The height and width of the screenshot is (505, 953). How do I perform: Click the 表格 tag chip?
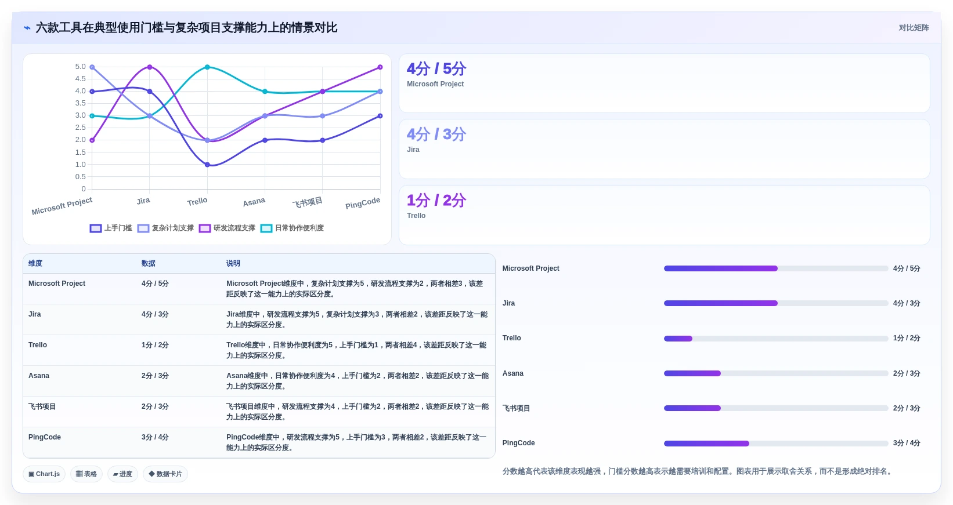(x=86, y=474)
